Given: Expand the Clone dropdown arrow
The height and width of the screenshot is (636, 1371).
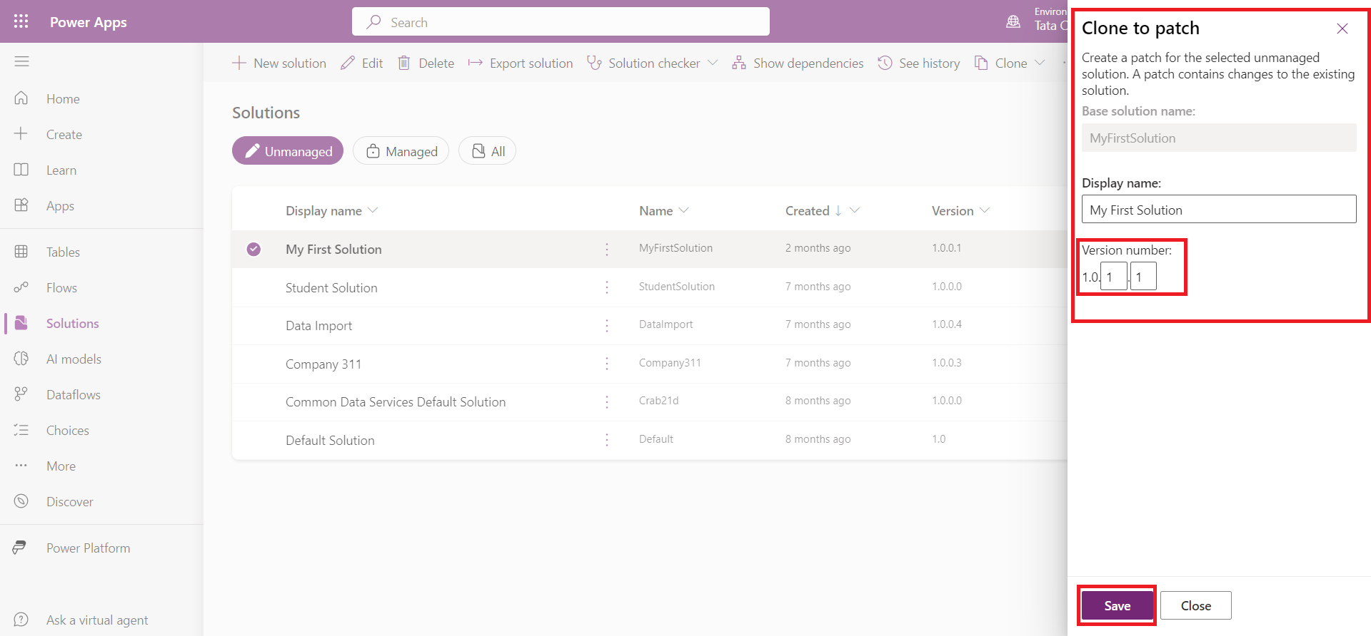Looking at the screenshot, I should coord(1040,63).
